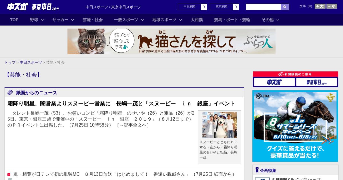The image size is (343, 180).
Task: Click the 中日スポーツ / 東京中日スポーツ header text
Action: tap(113, 7)
